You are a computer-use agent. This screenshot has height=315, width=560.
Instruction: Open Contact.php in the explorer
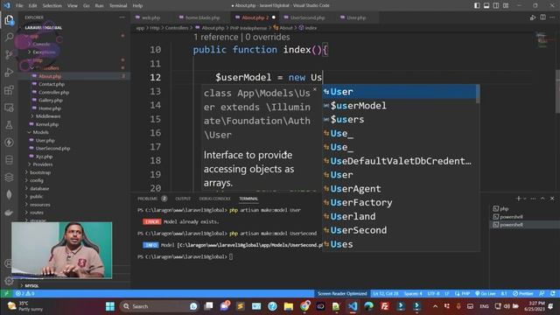pos(52,84)
